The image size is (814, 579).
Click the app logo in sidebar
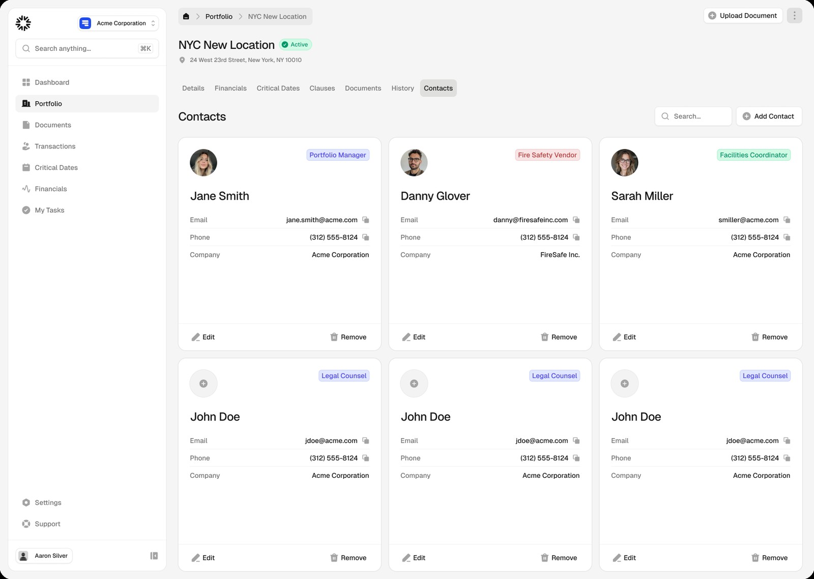(x=23, y=23)
